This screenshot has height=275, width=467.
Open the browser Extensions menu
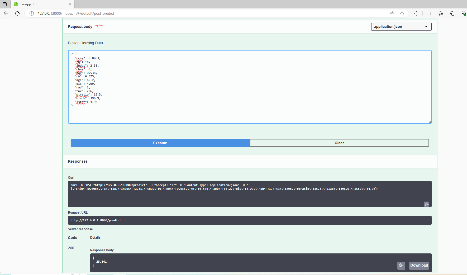(416, 13)
